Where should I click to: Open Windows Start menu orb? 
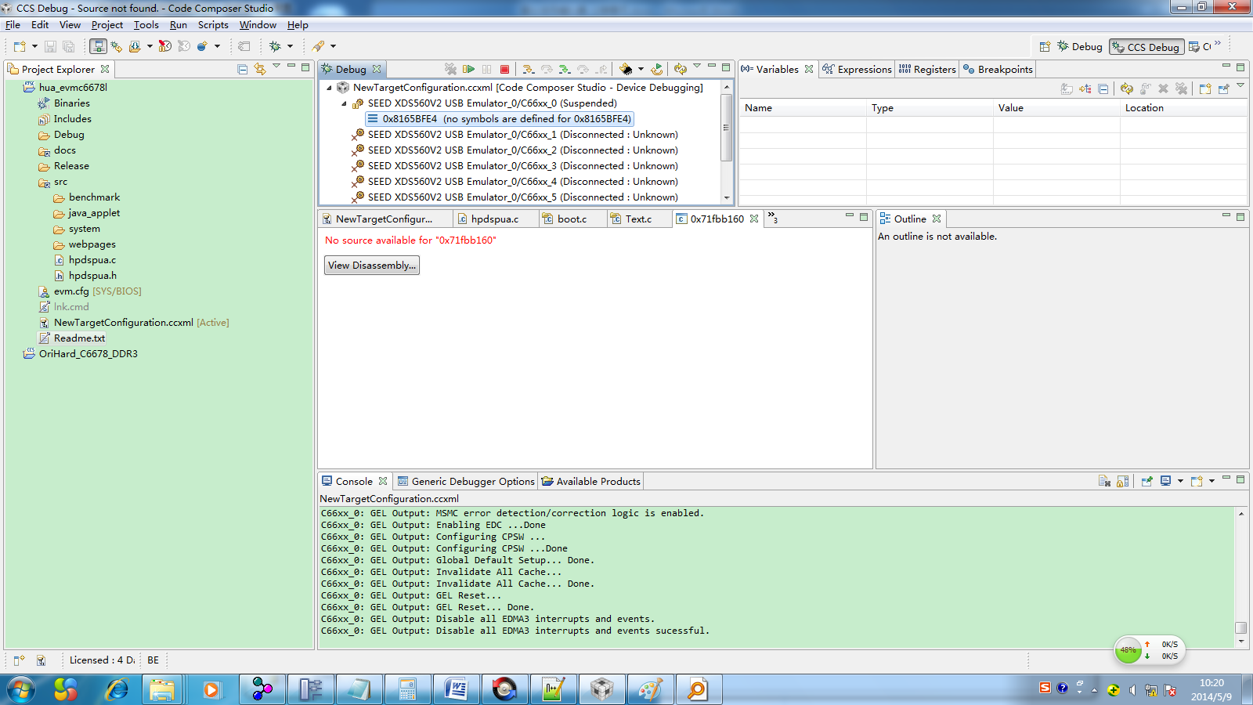click(21, 689)
